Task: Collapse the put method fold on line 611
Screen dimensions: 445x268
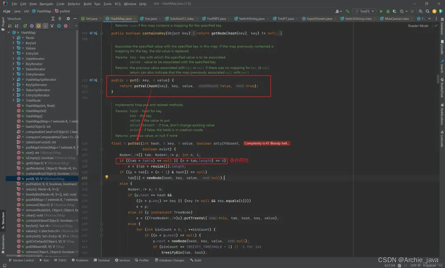Action: coord(101,80)
